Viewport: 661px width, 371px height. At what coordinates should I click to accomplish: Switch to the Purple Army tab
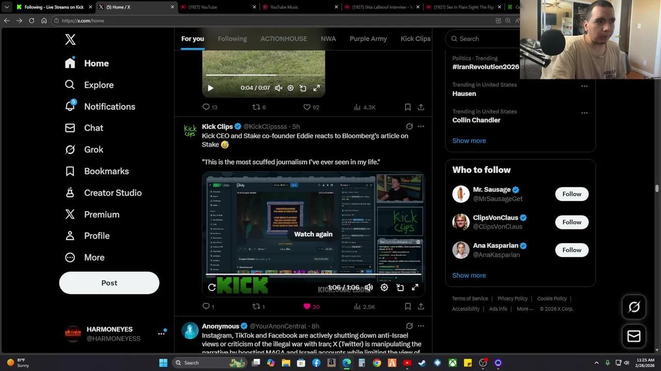pos(368,39)
